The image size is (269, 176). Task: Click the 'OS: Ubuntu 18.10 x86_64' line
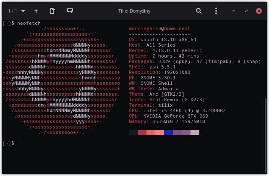coord(162,39)
